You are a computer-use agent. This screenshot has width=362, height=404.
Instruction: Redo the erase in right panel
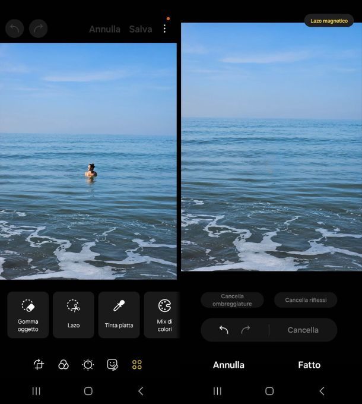point(246,330)
